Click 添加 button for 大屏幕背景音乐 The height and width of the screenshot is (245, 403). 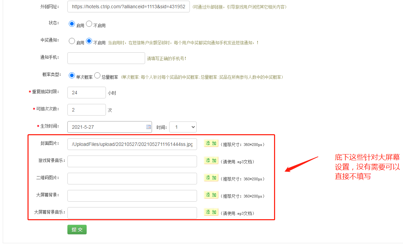coord(211,212)
